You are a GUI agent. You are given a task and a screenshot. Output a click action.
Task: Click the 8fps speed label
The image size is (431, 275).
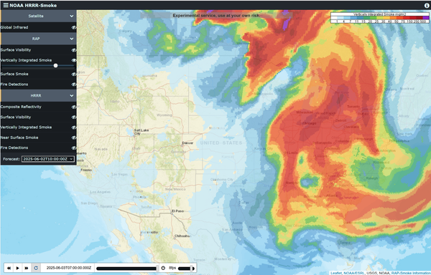[x=172, y=268]
